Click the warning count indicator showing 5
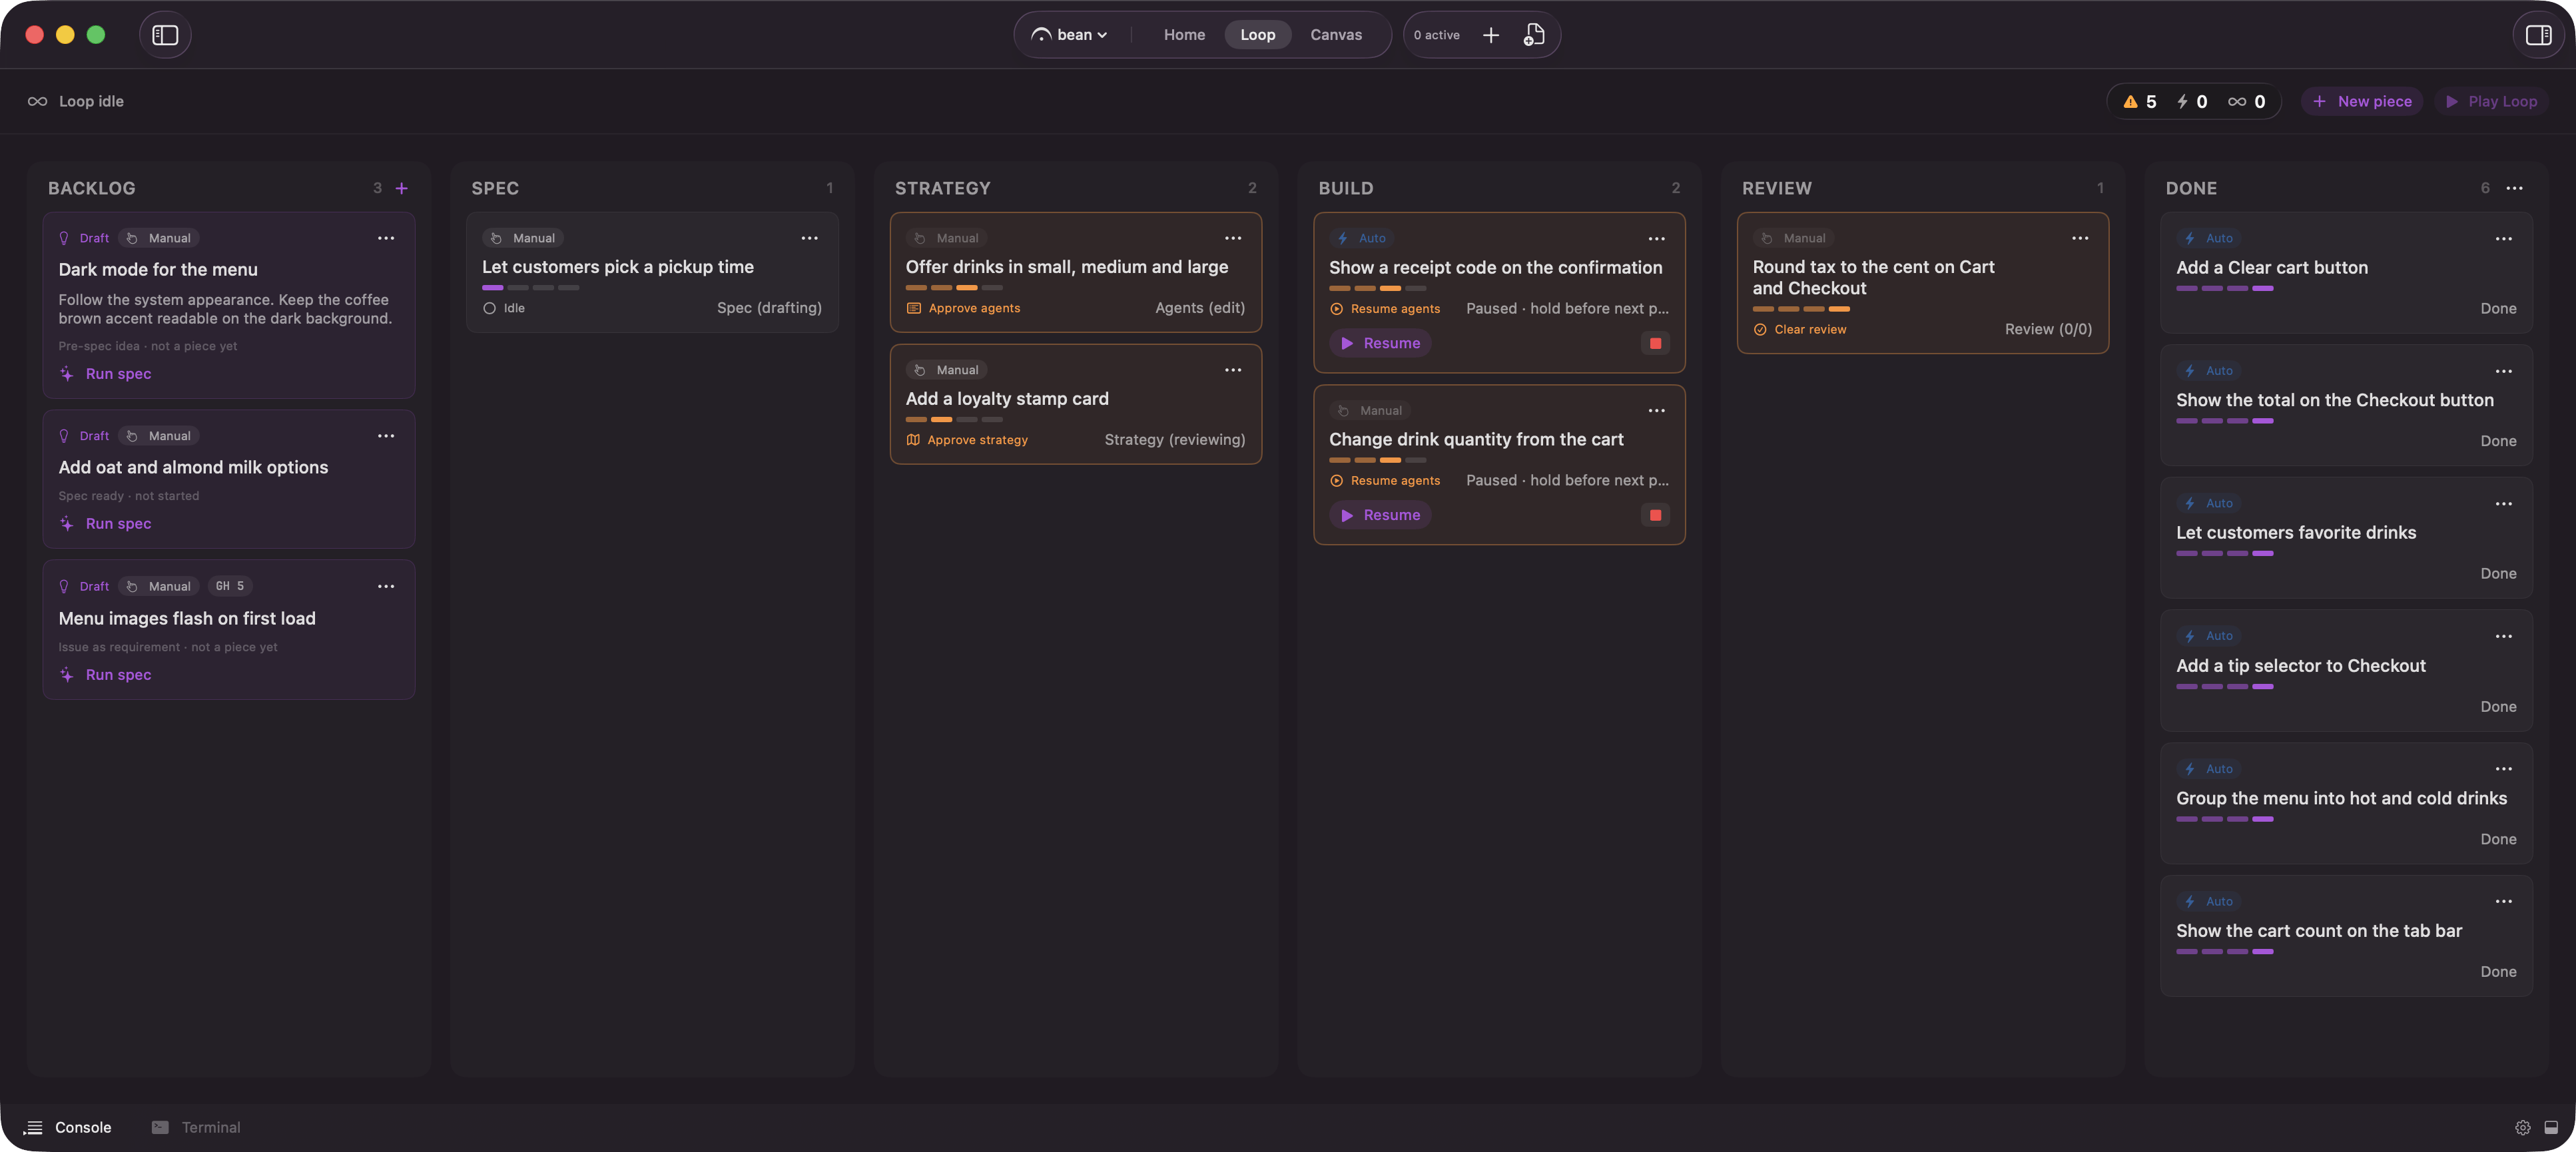 click(2140, 102)
